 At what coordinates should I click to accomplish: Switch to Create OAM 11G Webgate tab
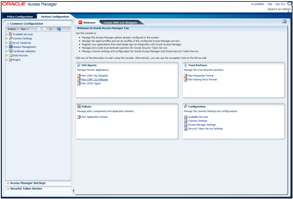click(x=120, y=22)
